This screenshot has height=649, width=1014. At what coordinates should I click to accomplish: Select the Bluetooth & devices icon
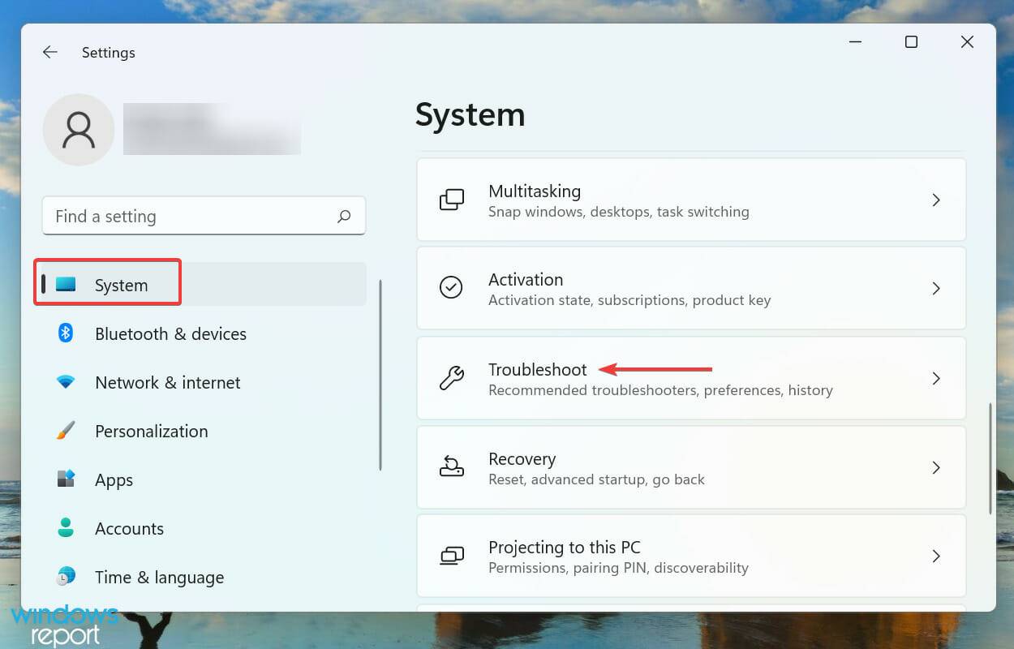[66, 333]
